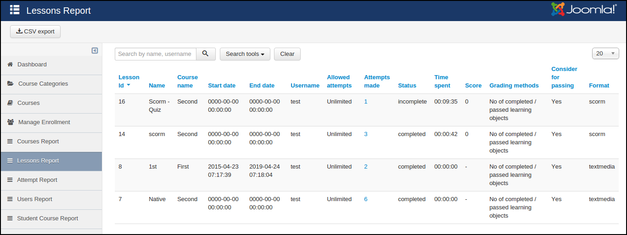Viewport: 627px width, 235px height.
Task: Export the report with CSV export button
Action: point(35,32)
